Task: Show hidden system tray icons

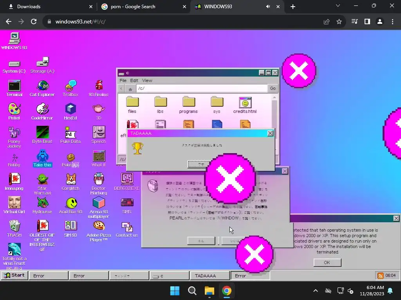Action: pyautogui.click(x=316, y=291)
